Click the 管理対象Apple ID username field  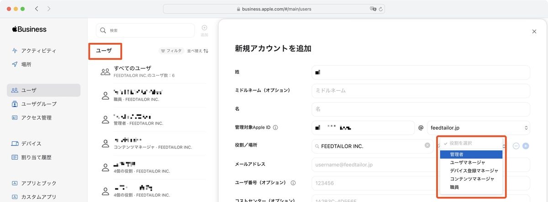coord(363,128)
